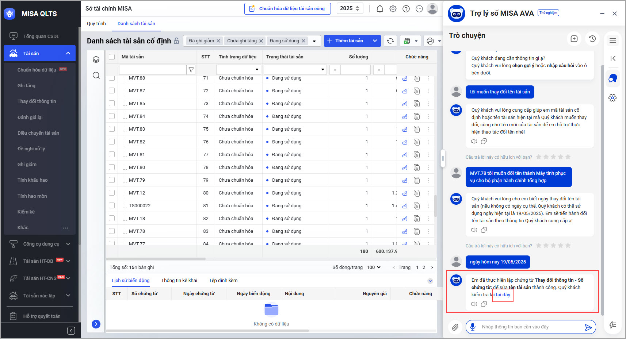Collapse the AVA side panel arrow
This screenshot has height=339, width=626.
click(613, 58)
